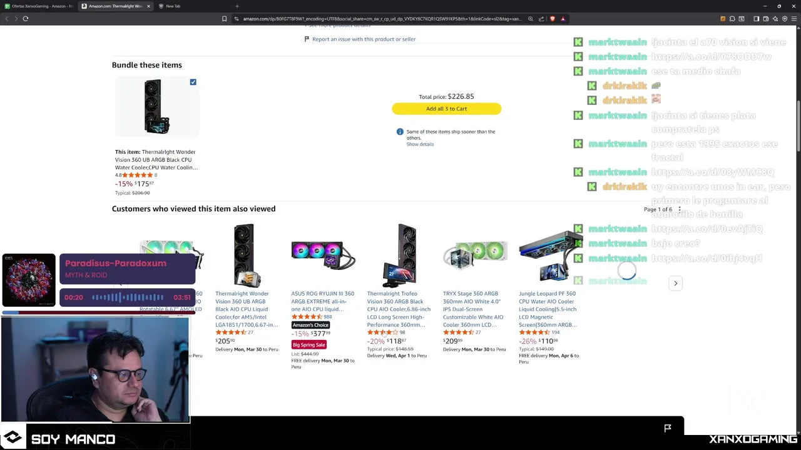Click ASUS ROG RYUJIN cooler image
801x450 pixels.
[x=323, y=255]
